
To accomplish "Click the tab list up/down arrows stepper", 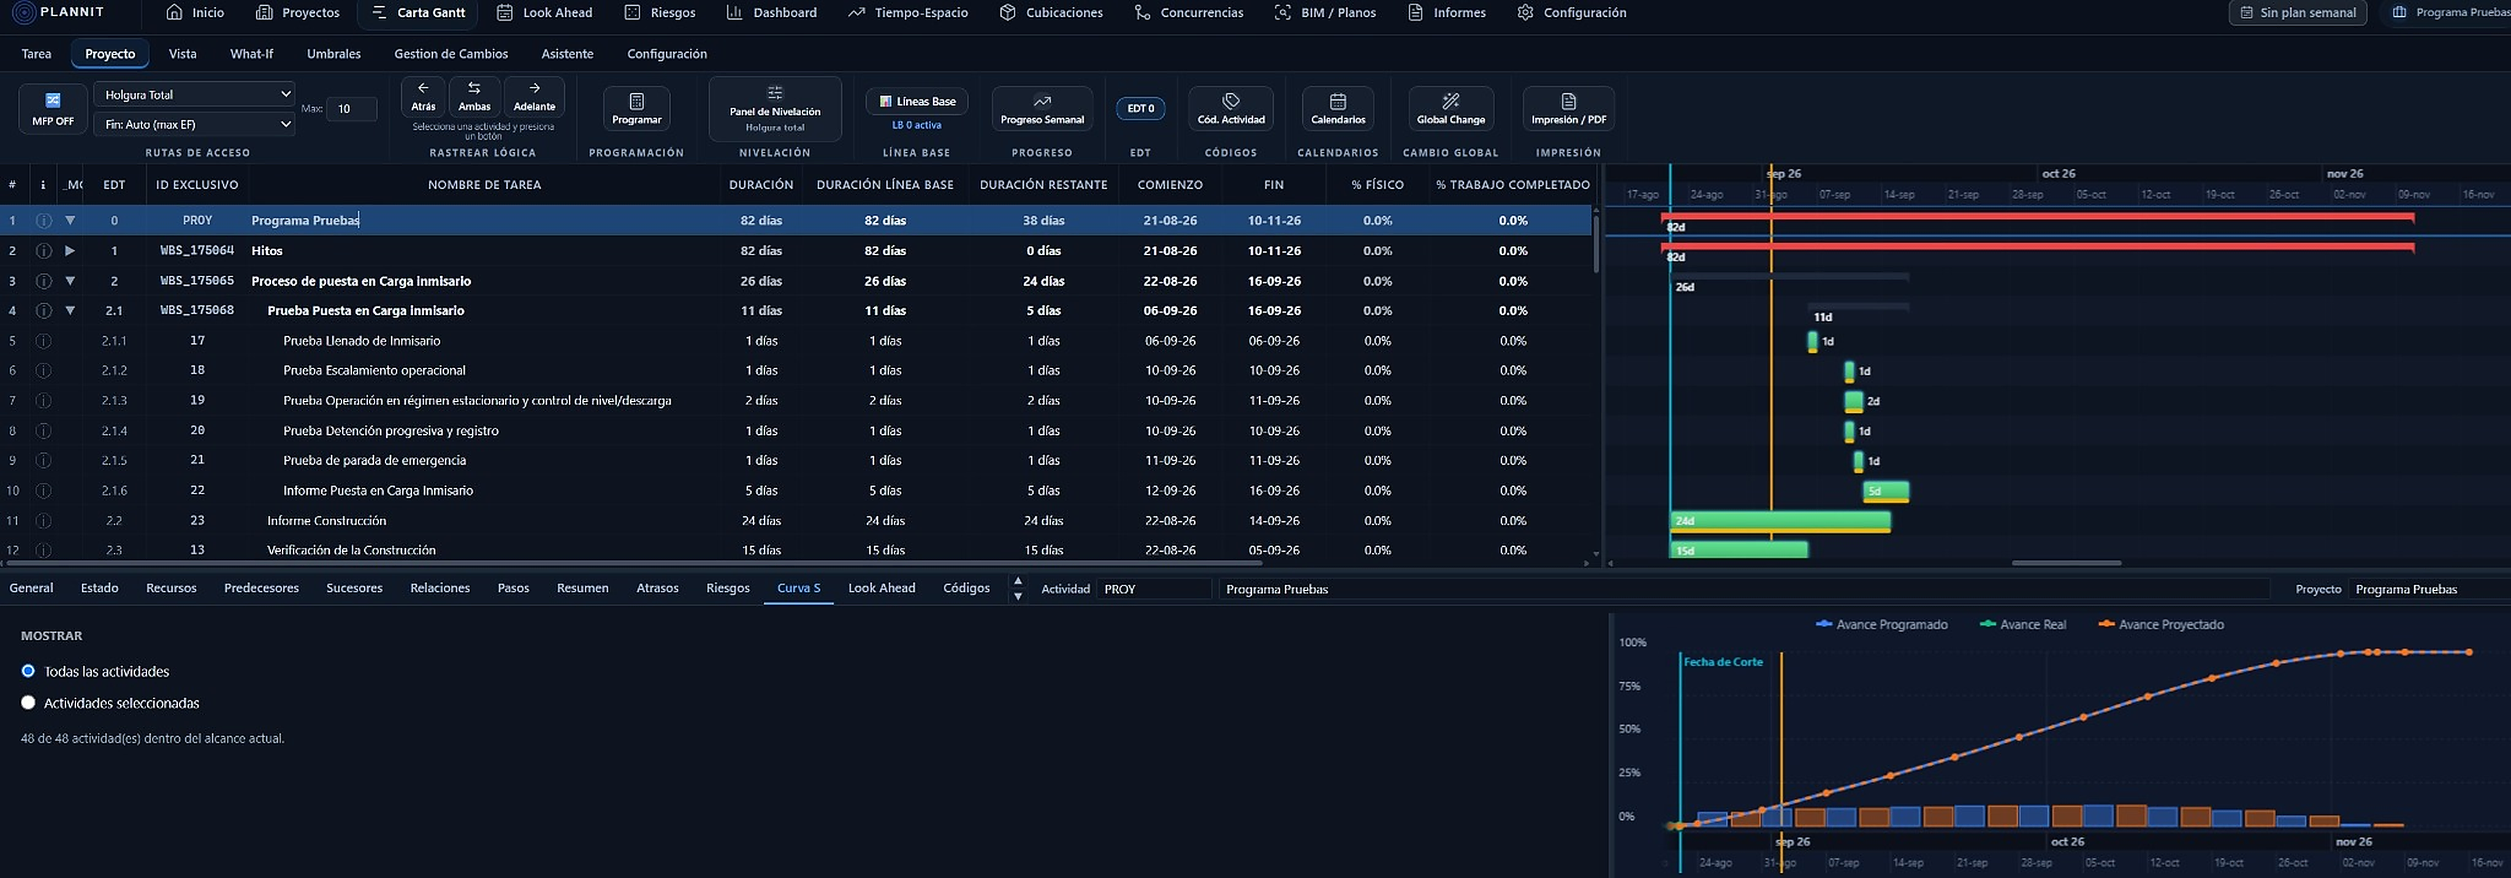I will coord(1018,589).
